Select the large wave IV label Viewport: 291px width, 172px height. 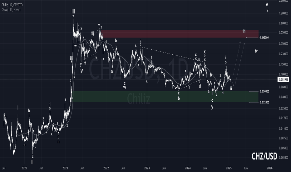(x=81, y=71)
